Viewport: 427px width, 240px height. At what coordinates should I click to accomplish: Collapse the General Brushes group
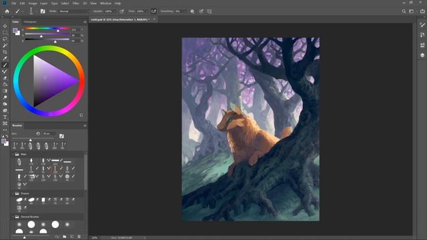pos(13,217)
